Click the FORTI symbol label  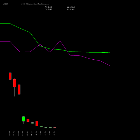[6, 4]
